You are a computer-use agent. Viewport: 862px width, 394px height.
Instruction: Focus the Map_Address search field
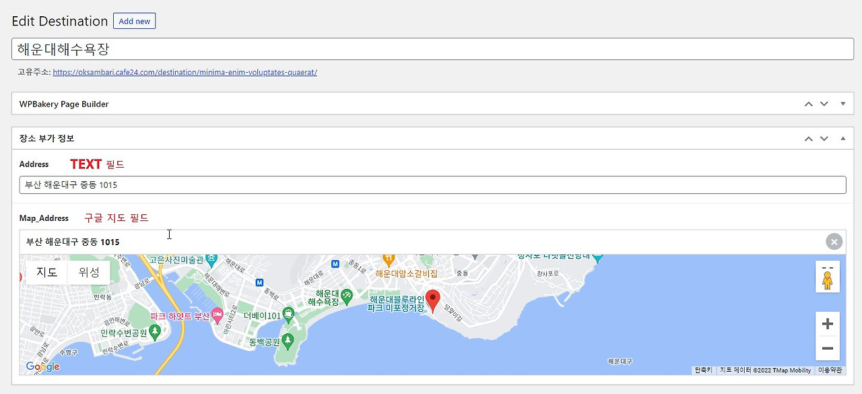pos(422,242)
